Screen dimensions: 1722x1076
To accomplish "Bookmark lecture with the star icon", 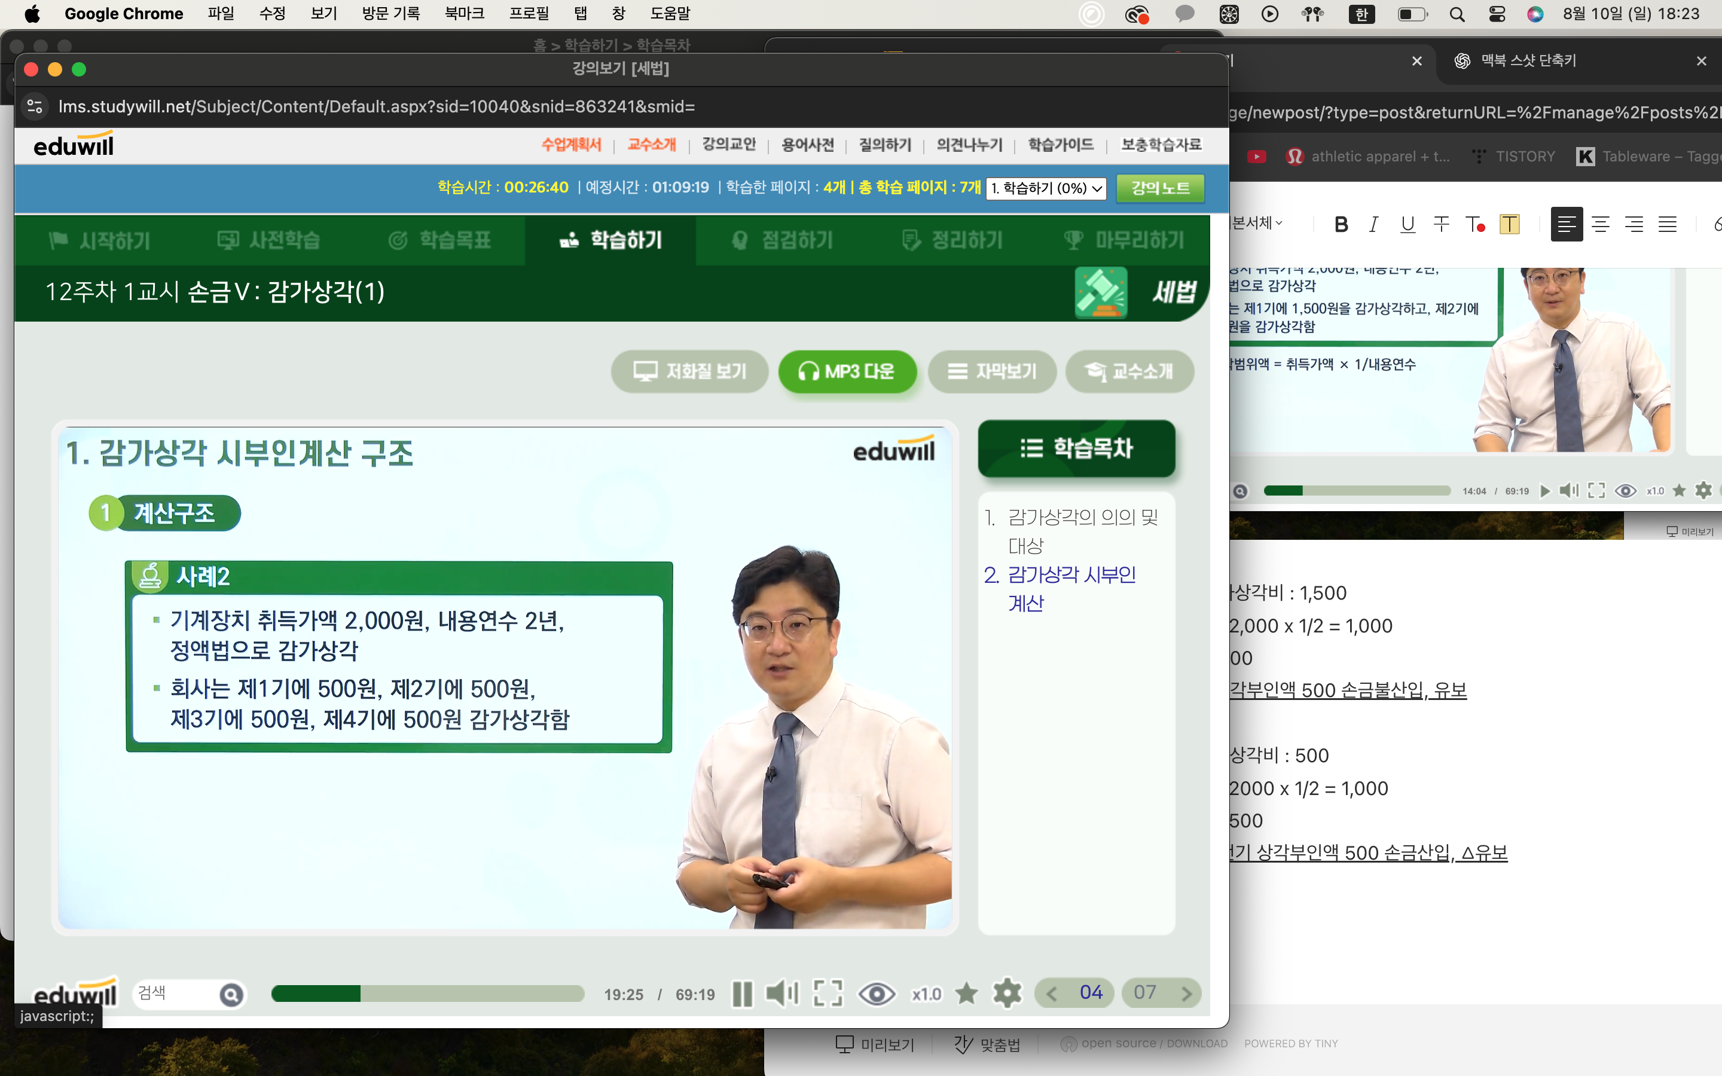I will (966, 994).
